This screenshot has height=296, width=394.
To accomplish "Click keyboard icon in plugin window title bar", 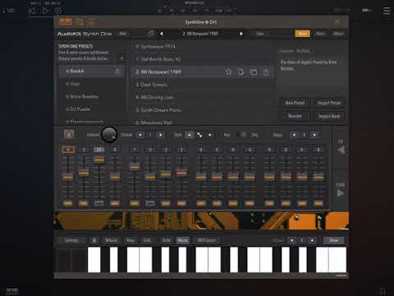I will (x=66, y=21).
